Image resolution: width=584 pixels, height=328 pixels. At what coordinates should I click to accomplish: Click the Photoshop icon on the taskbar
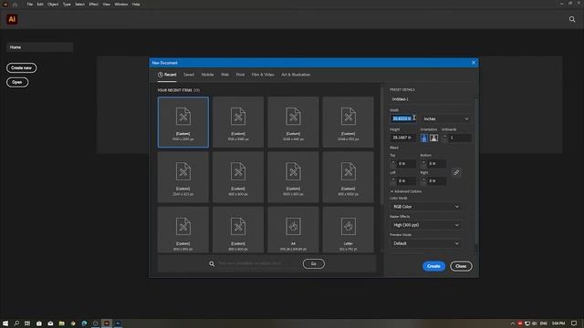(x=118, y=323)
